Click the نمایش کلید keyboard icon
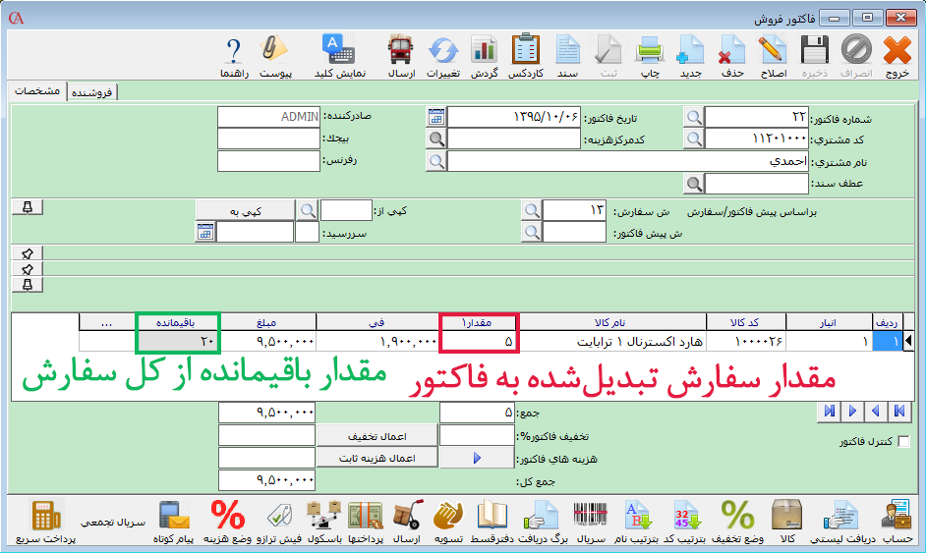The height and width of the screenshot is (553, 926). pos(339,50)
